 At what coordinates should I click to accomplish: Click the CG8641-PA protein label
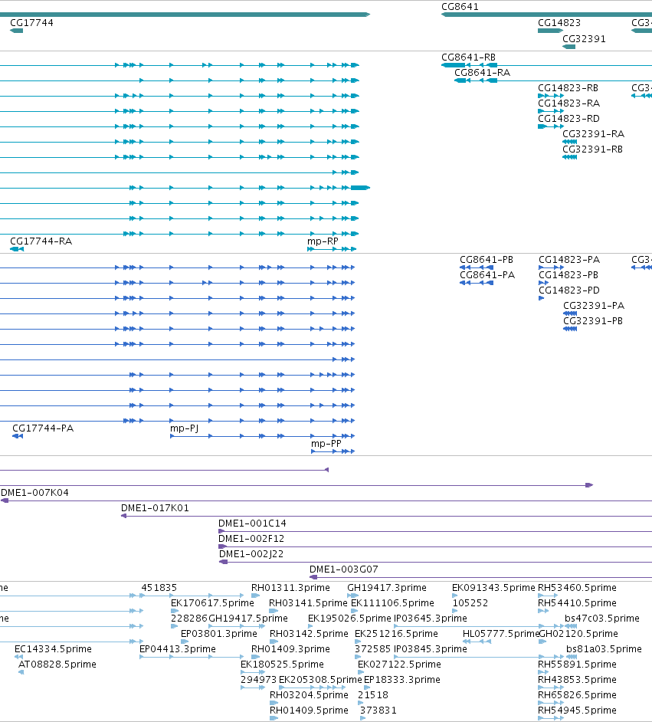pyautogui.click(x=487, y=275)
